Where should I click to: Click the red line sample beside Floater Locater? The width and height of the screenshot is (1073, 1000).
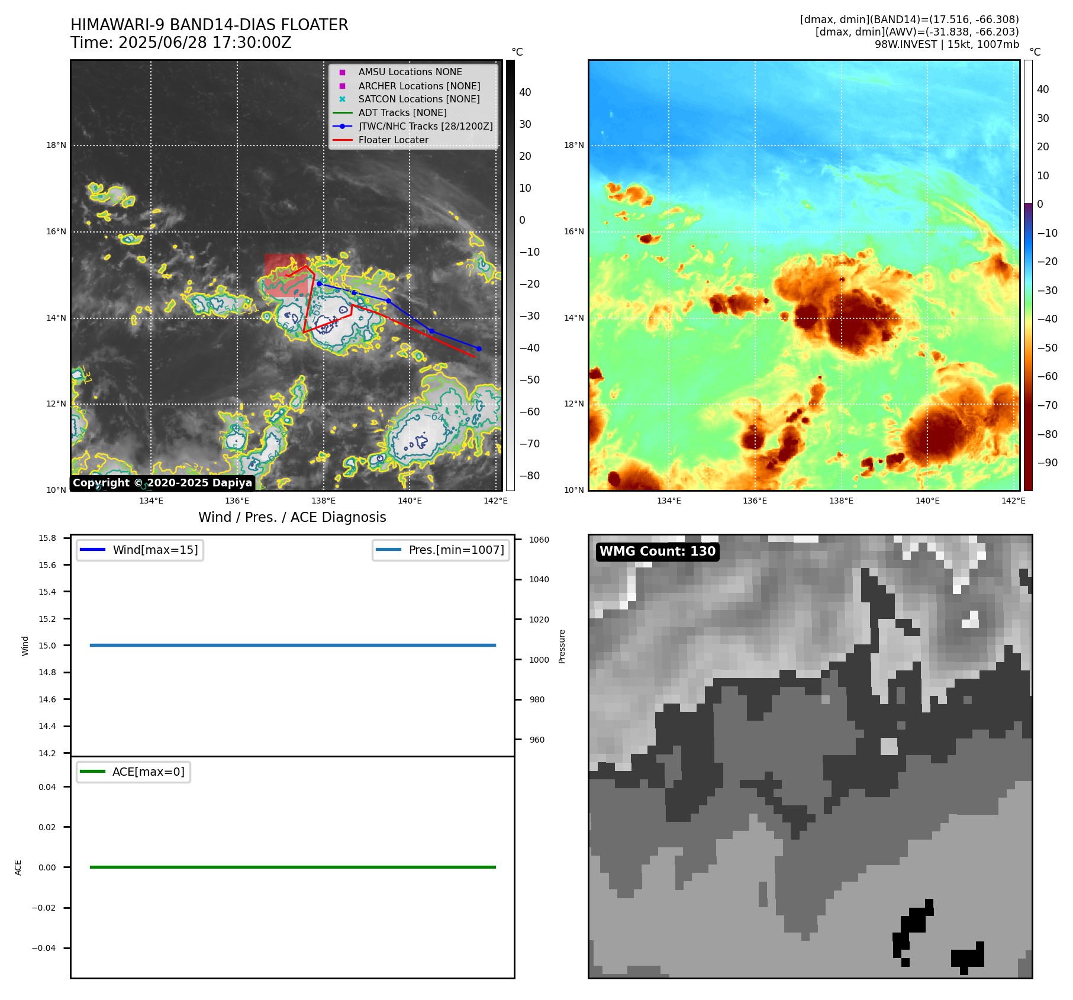[342, 140]
